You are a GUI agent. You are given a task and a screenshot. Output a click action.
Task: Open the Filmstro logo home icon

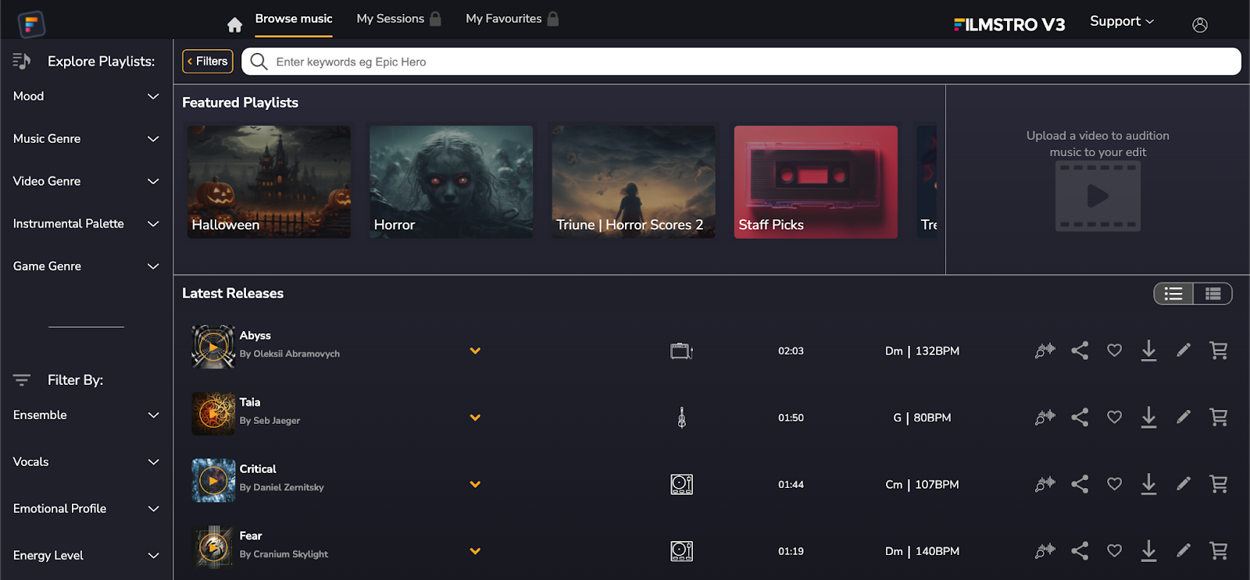pyautogui.click(x=31, y=24)
